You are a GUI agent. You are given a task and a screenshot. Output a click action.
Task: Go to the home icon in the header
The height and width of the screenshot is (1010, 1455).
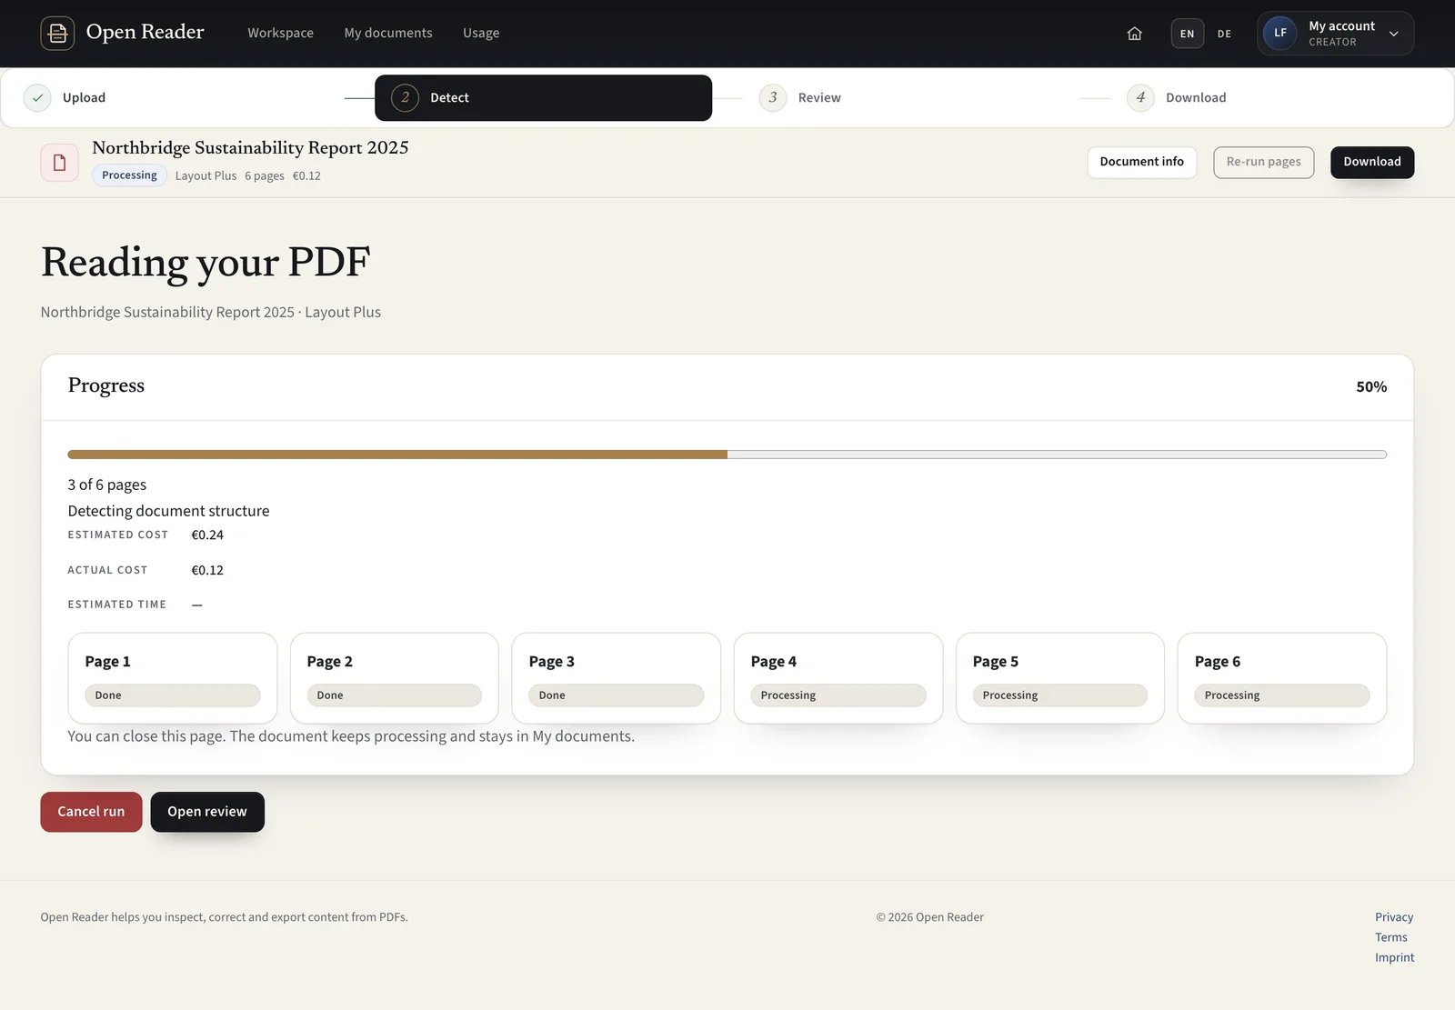(x=1134, y=34)
